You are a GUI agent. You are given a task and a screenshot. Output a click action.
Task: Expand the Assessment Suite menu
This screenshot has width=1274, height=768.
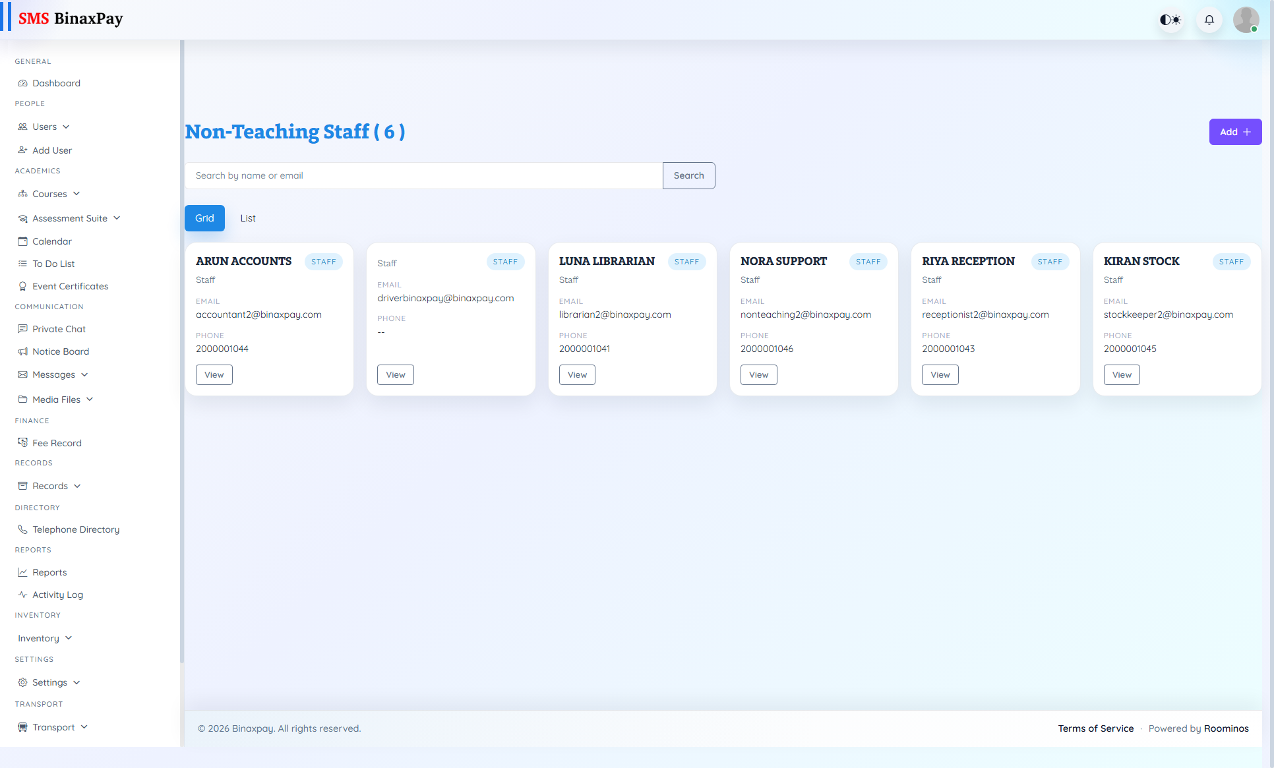[70, 218]
